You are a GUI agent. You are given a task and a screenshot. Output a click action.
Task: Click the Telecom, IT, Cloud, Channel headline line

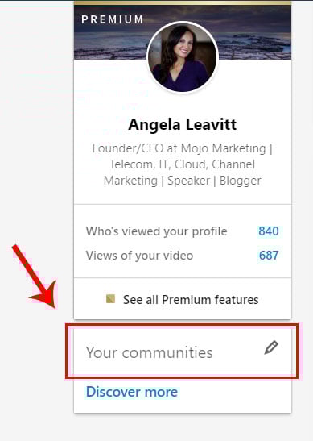click(183, 164)
